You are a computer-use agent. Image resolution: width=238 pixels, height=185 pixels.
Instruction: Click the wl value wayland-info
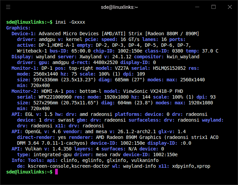(139, 166)
